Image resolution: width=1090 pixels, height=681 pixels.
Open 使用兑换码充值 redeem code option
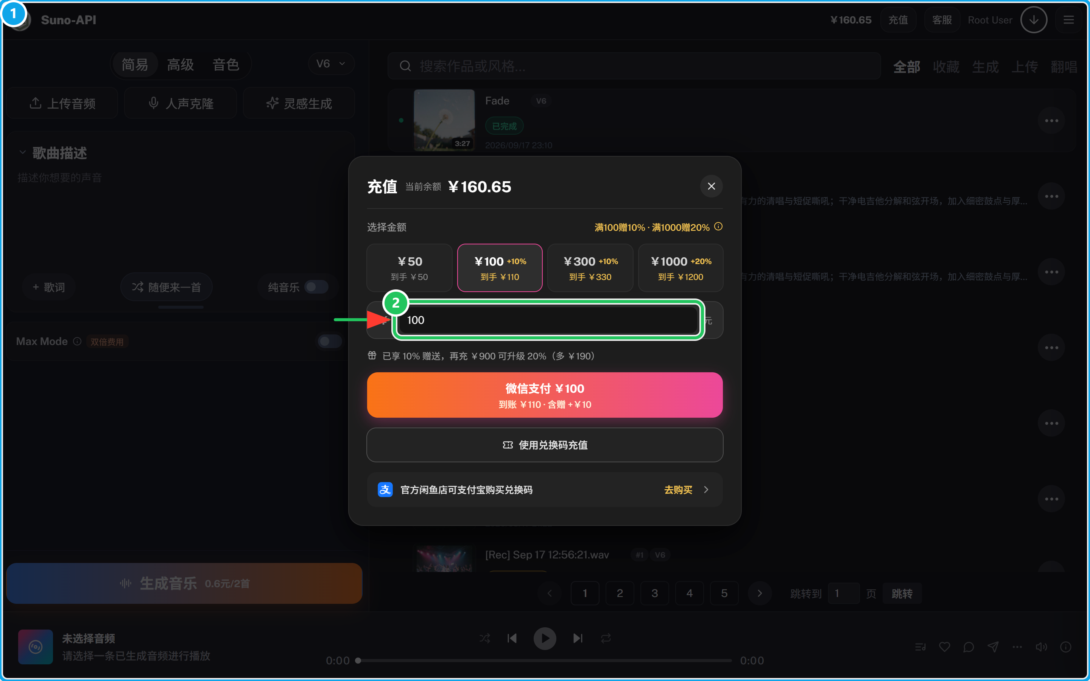click(x=545, y=445)
